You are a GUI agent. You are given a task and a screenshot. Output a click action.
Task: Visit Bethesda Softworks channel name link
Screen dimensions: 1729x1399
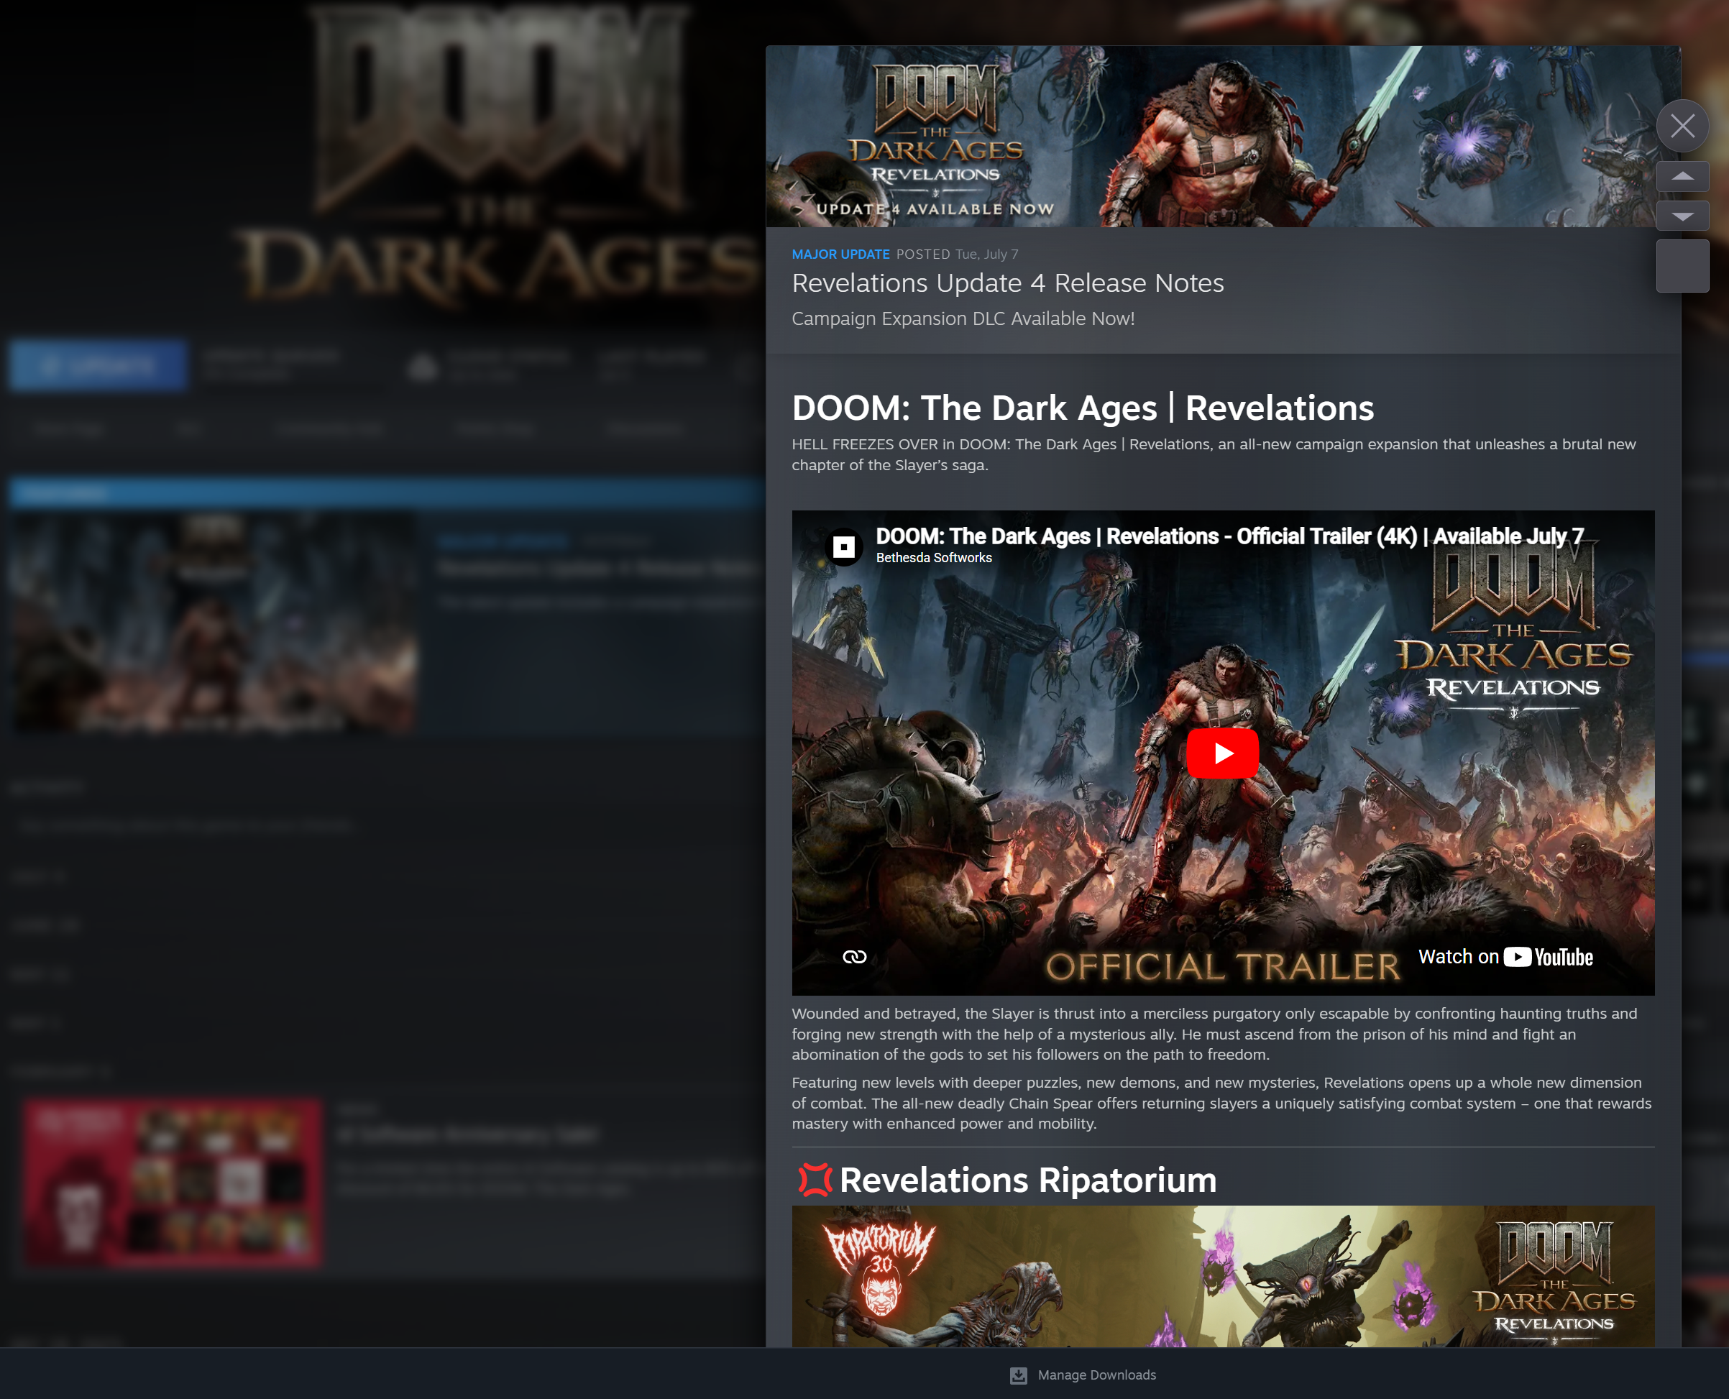pyautogui.click(x=934, y=558)
